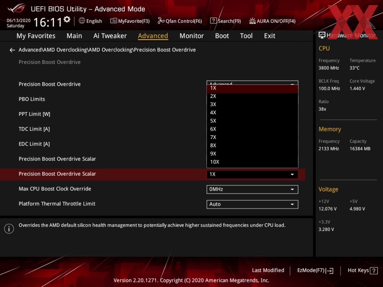The height and width of the screenshot is (287, 383).
Task: Open the Boot tab
Action: 222,36
